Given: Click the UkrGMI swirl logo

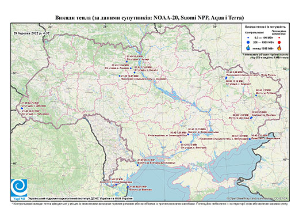Looking at the screenshot, I should pos(19,188).
